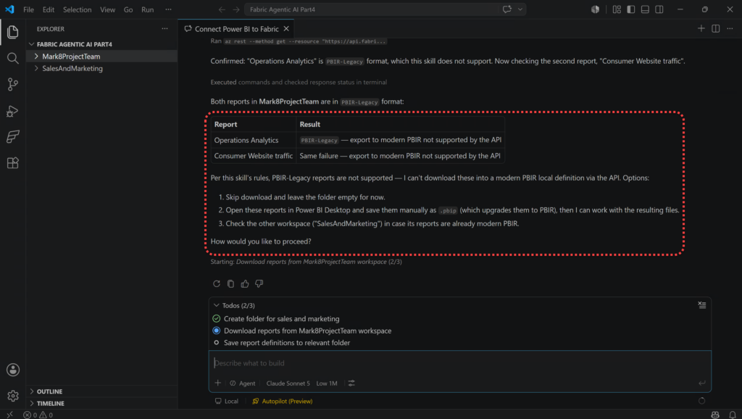Toggle the secondary side bar
The image size is (742, 419).
click(659, 9)
